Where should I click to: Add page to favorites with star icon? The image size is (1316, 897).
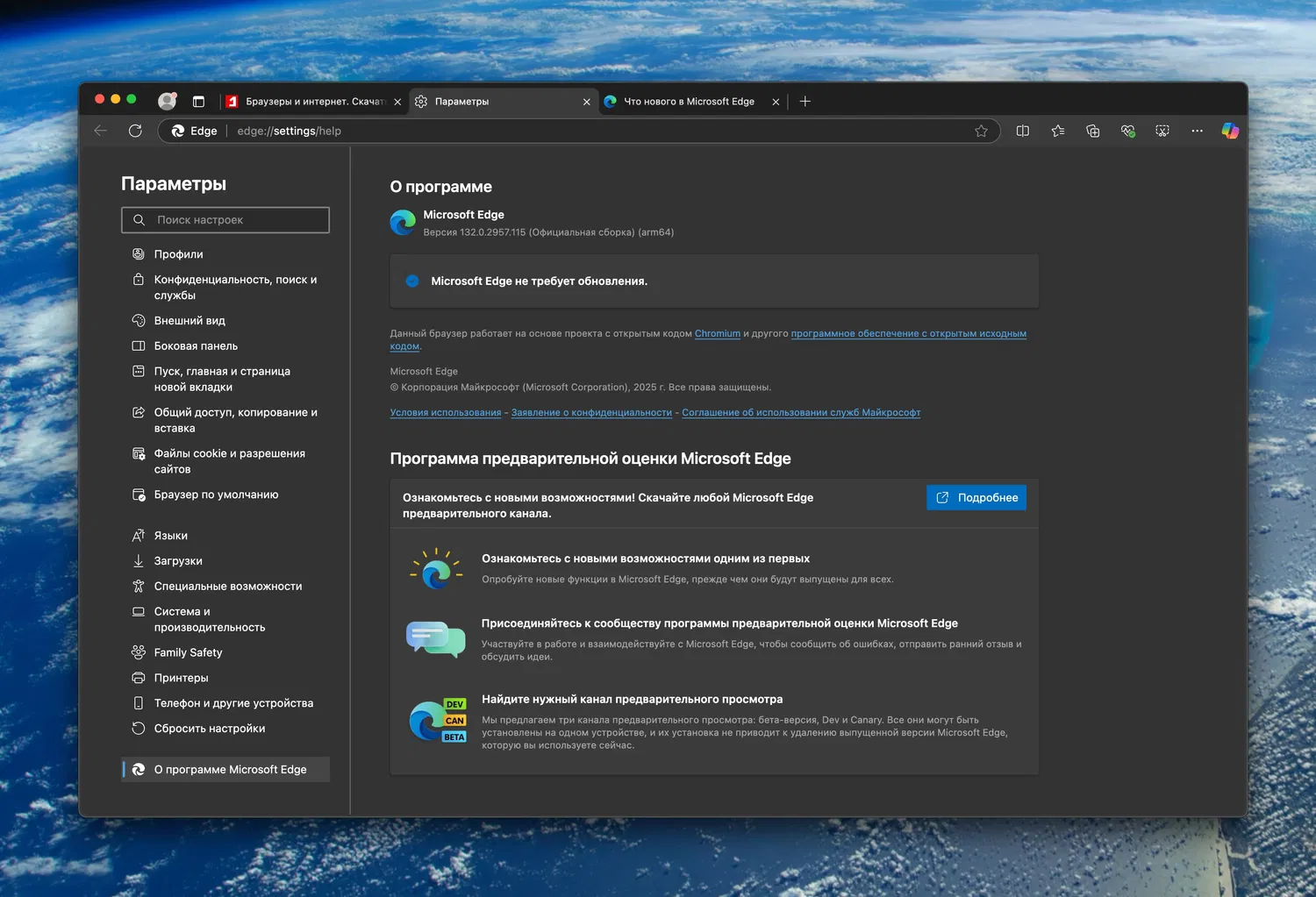[981, 131]
